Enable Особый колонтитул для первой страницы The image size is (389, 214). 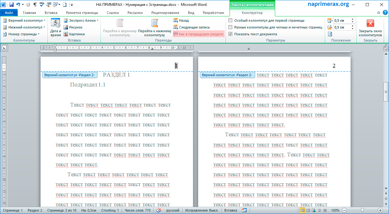[x=266, y=20]
